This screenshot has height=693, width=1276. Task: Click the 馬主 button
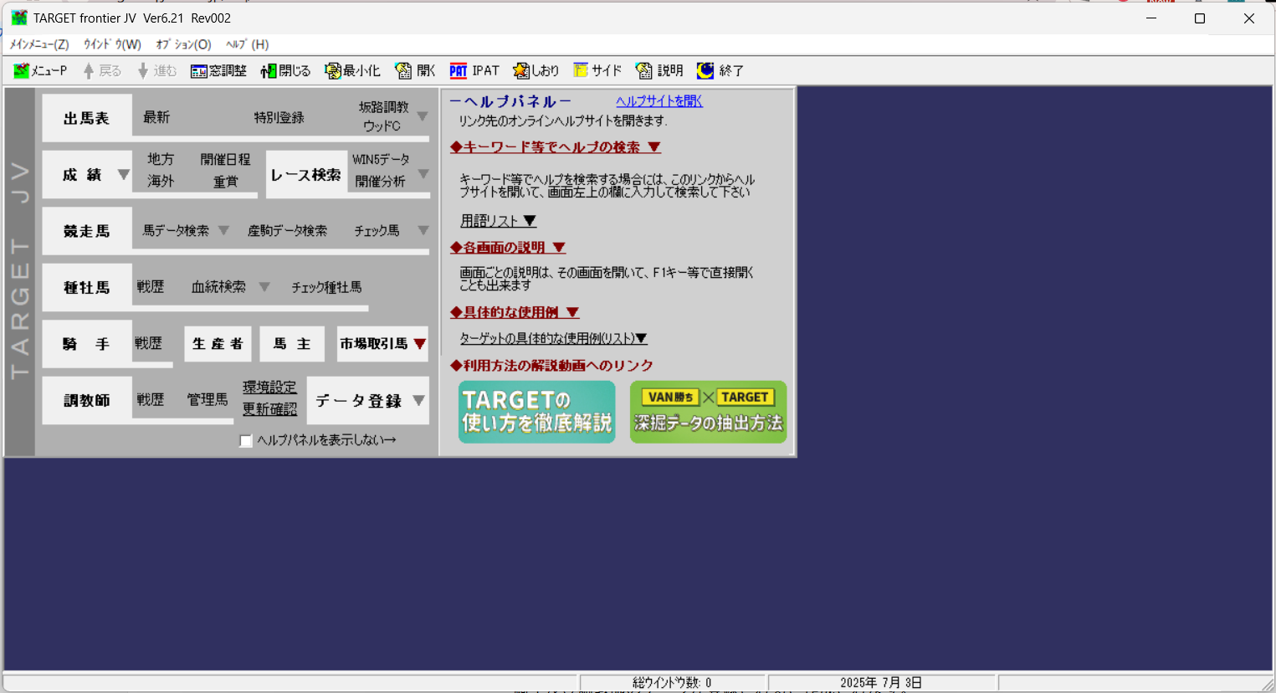292,344
